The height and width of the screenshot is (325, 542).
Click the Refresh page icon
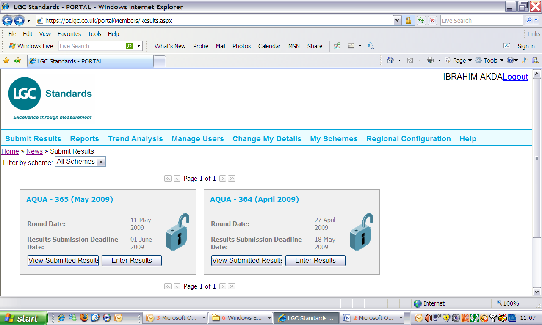421,20
